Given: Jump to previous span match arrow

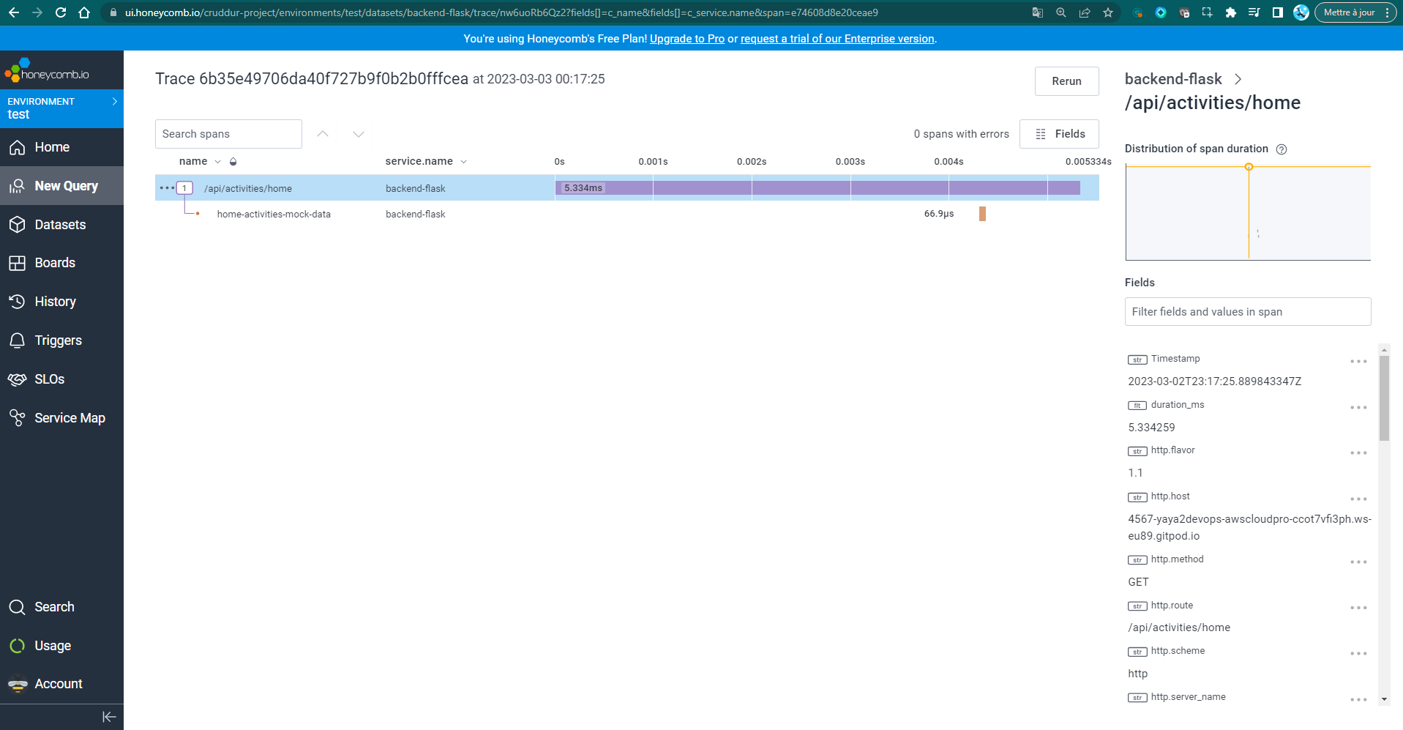Looking at the screenshot, I should point(323,134).
